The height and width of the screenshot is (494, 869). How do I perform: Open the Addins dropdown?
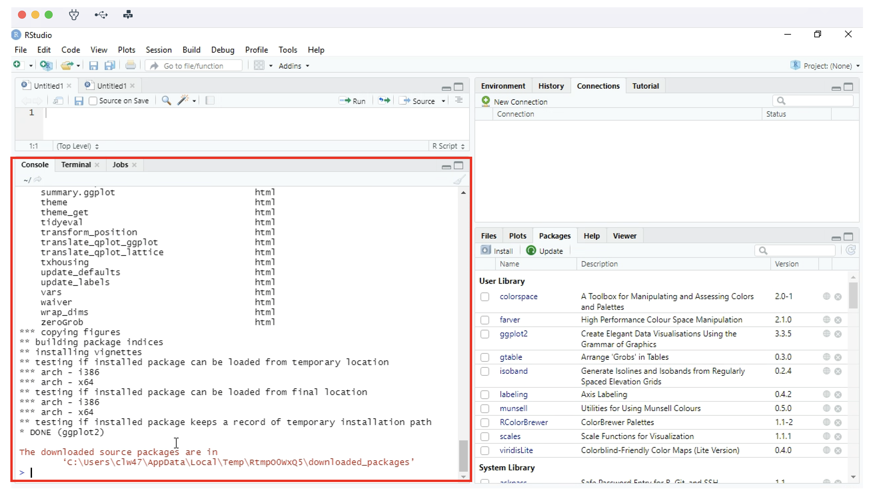pyautogui.click(x=293, y=66)
